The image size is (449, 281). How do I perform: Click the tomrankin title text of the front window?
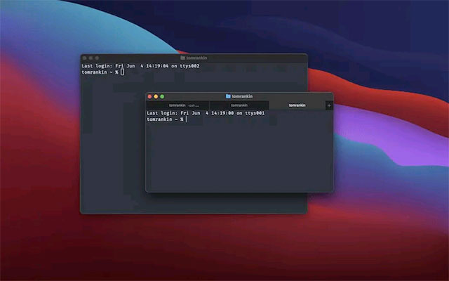[x=242, y=96]
